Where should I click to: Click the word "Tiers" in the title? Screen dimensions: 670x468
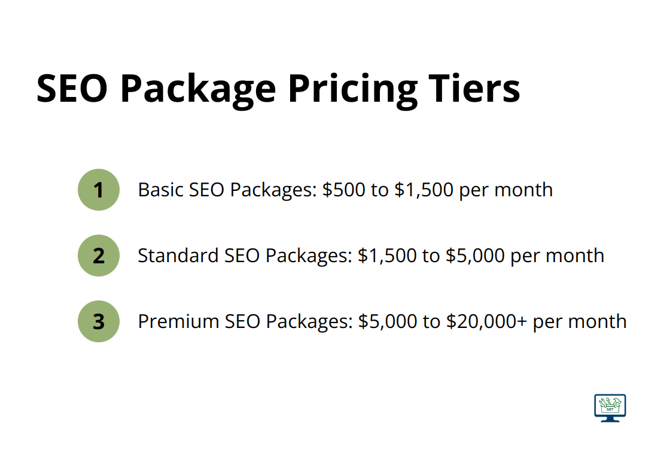pyautogui.click(x=474, y=89)
